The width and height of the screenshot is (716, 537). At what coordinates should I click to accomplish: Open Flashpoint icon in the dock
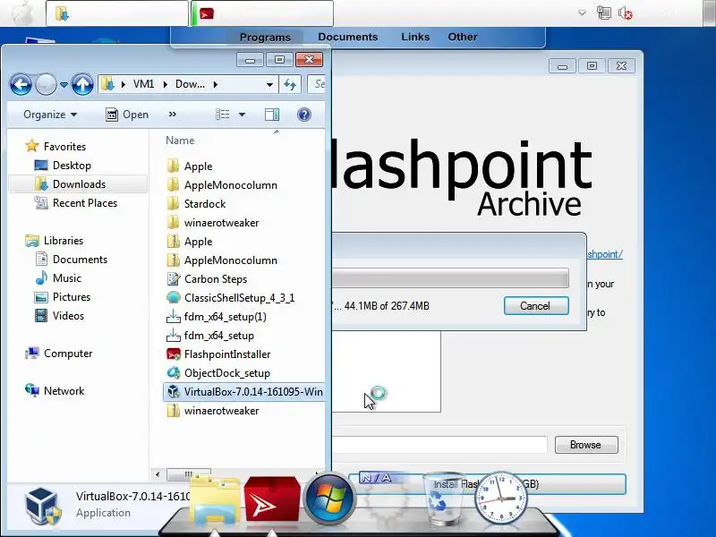click(271, 500)
